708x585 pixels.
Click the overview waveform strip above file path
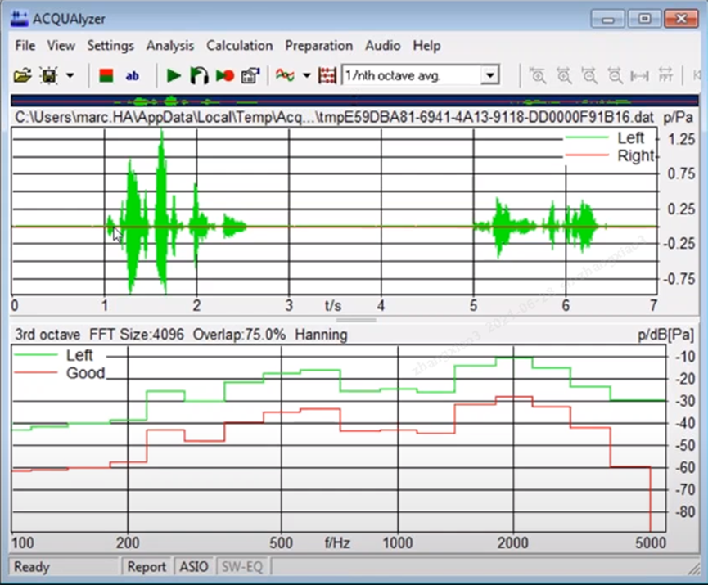coord(354,100)
